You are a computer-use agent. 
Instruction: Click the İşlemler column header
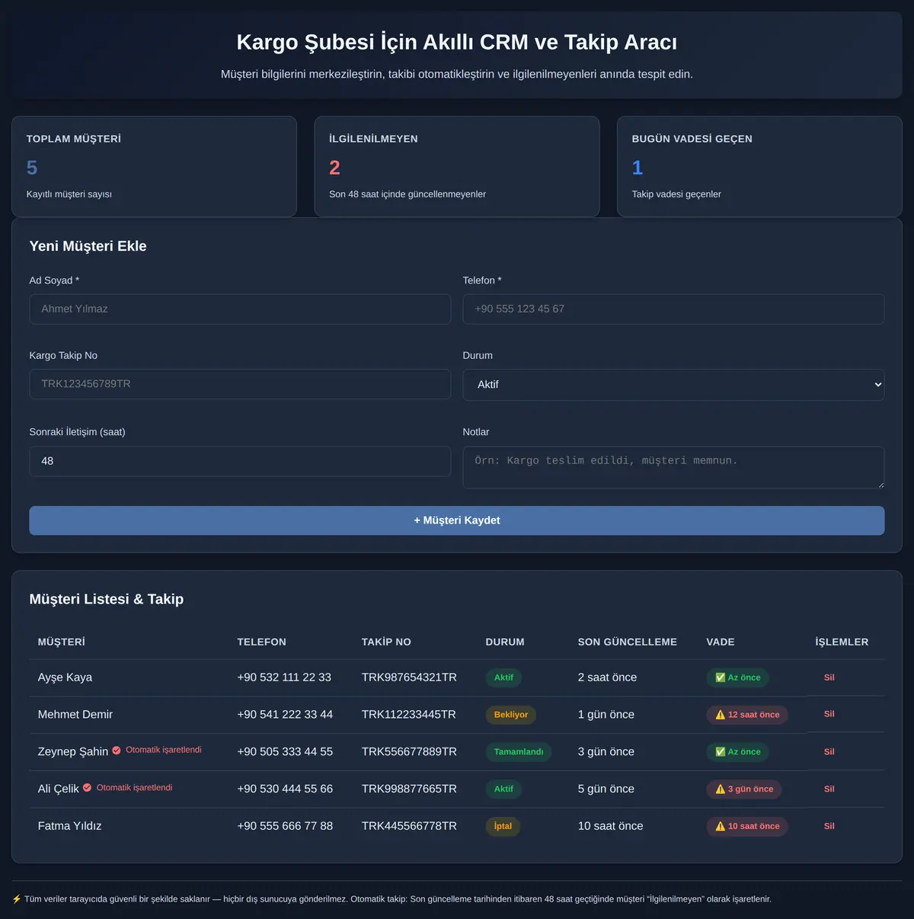click(842, 642)
